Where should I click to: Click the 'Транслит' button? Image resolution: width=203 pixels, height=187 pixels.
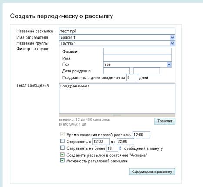point(165,121)
